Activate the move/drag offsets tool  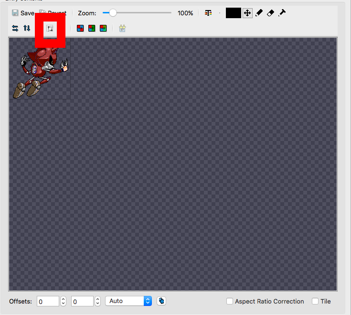pos(247,13)
